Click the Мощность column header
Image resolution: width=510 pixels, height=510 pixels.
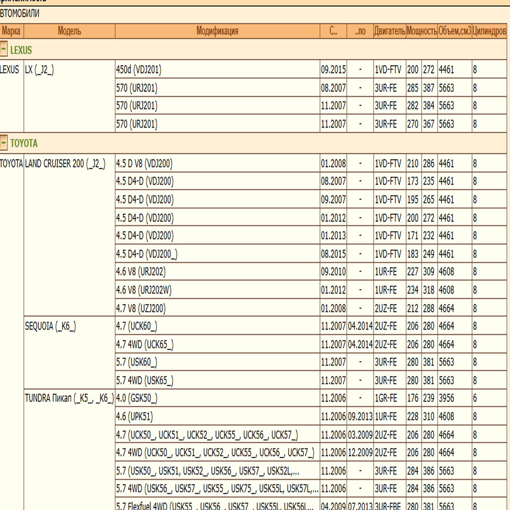click(422, 31)
